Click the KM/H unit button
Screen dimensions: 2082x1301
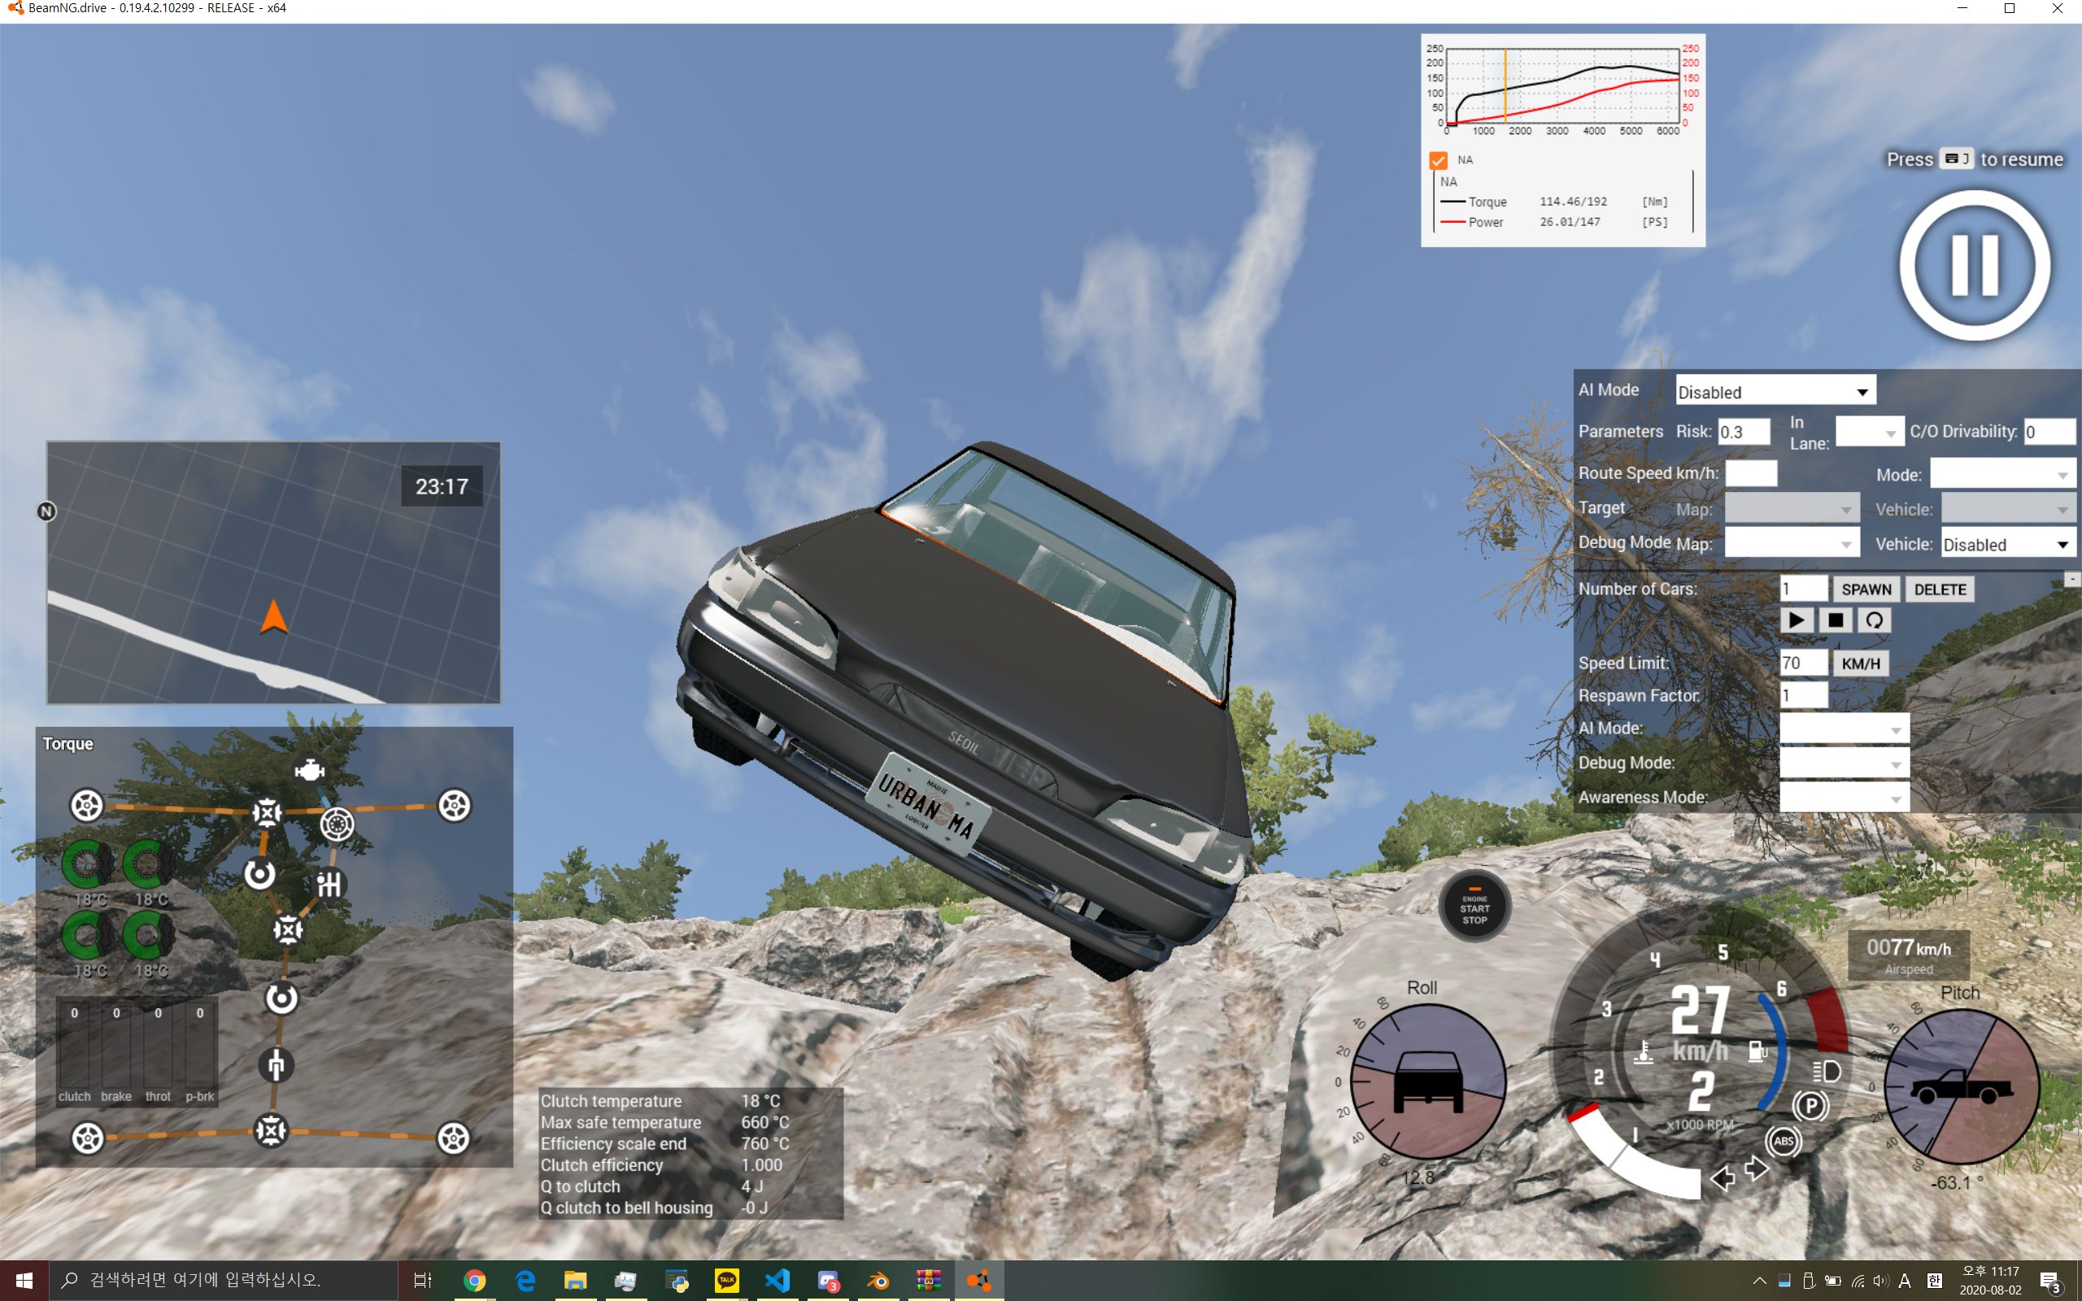(1861, 664)
